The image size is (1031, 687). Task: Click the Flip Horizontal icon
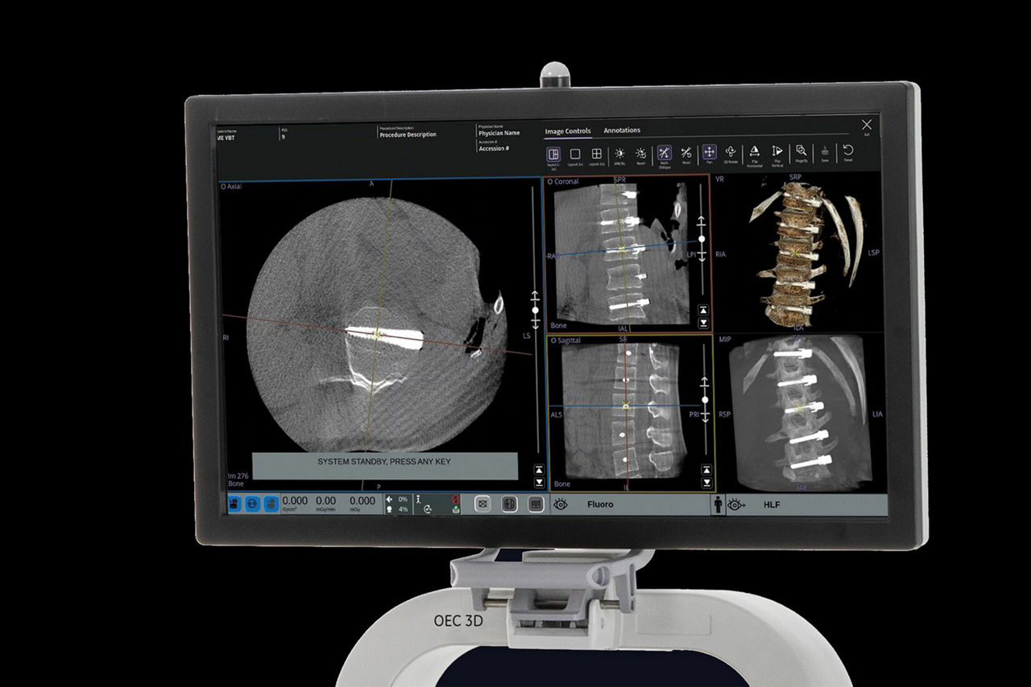755,152
